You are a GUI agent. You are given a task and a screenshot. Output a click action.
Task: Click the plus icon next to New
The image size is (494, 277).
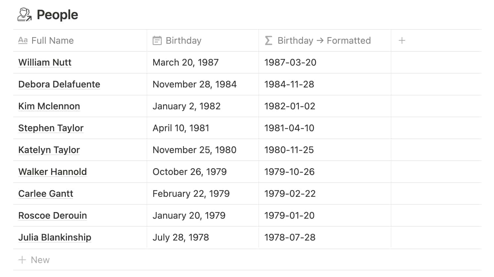22,260
